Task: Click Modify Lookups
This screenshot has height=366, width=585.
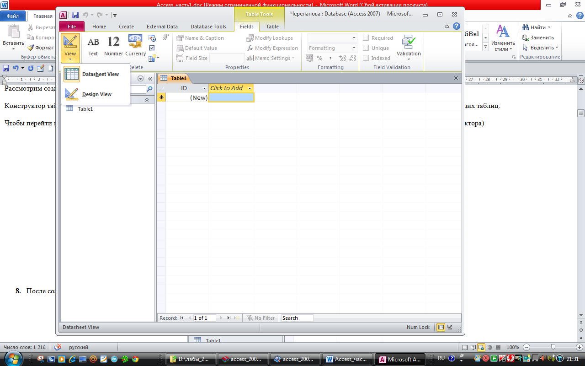Action: 270,38
